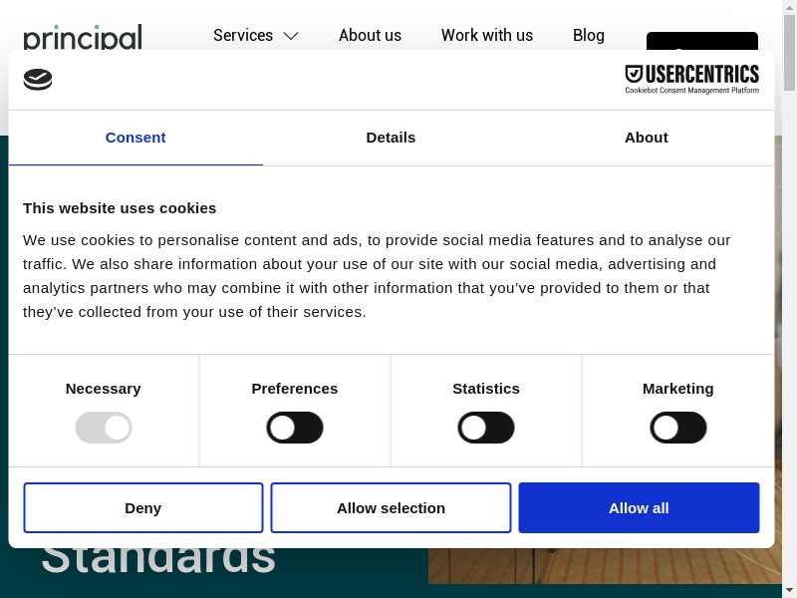Screen dimensions: 797x598
Task: Accept cookies with Allow all
Action: point(639,508)
